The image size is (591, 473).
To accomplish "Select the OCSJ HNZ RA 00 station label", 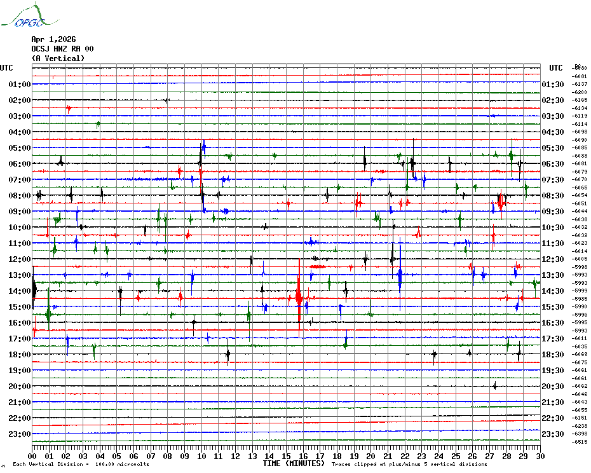I will [x=62, y=48].
